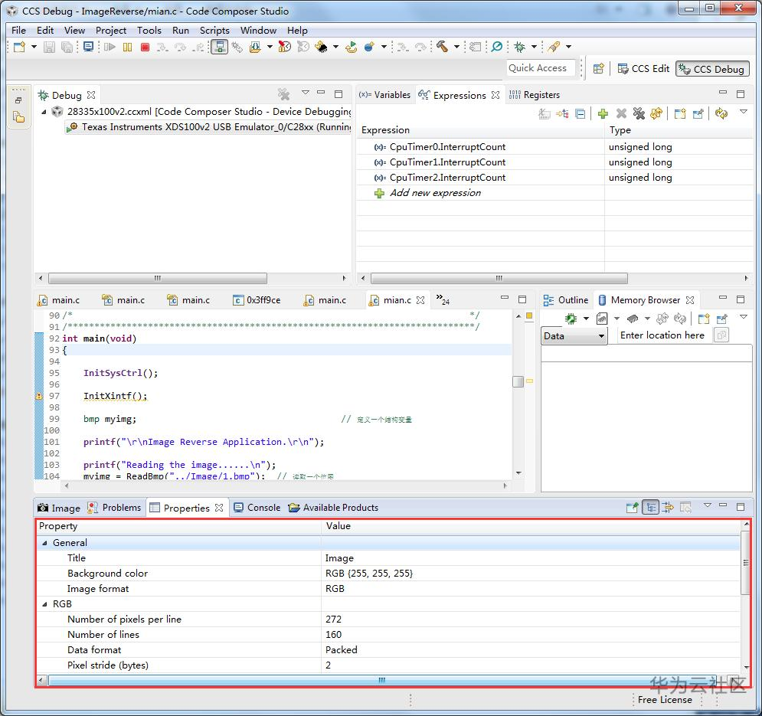Viewport: 762px width, 716px height.
Task: Collapse the RGB property group
Action: [44, 604]
